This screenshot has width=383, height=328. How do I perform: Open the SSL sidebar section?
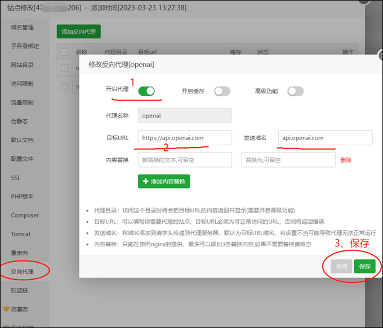(16, 177)
